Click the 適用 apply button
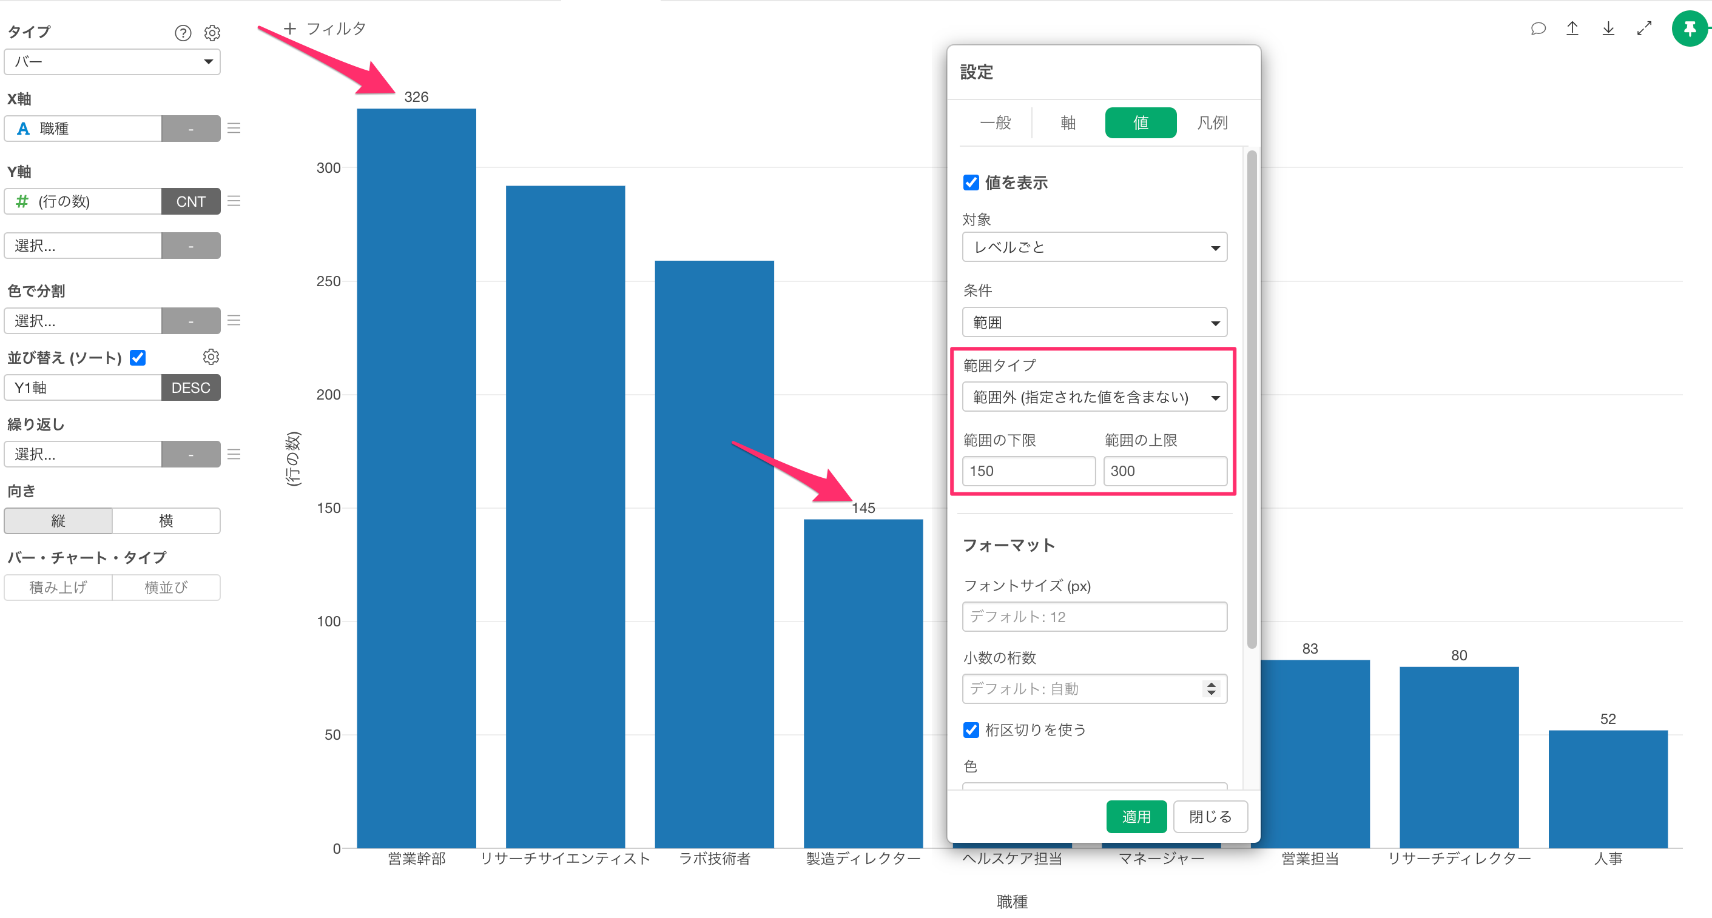This screenshot has width=1712, height=918. point(1136,816)
